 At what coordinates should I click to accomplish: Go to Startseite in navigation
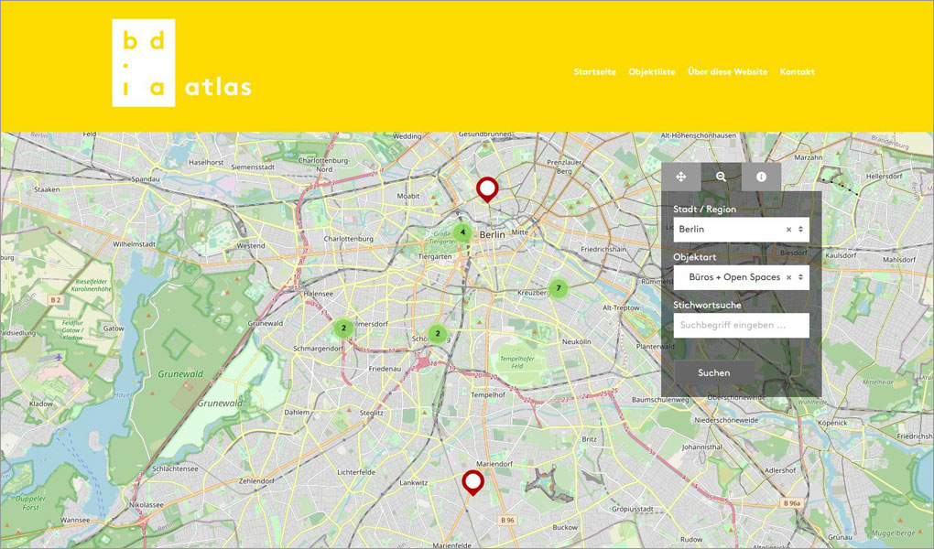[594, 72]
